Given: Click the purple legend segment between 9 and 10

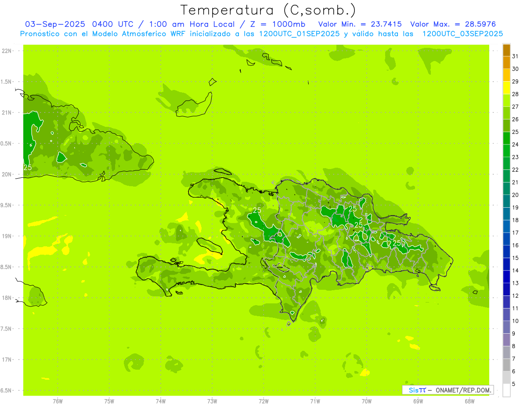Looking at the screenshot, I should click(506, 328).
